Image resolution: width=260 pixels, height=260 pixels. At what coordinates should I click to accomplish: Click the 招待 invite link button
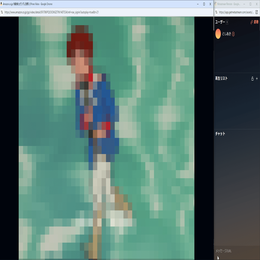click(x=254, y=22)
